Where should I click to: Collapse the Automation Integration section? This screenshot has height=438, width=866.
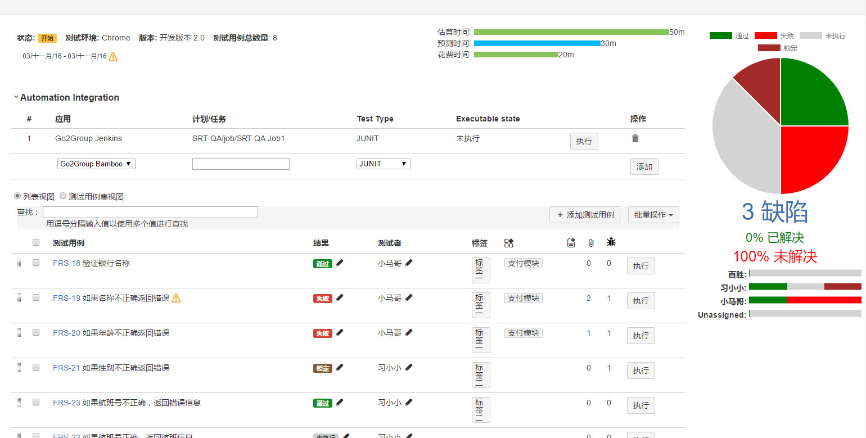16,97
